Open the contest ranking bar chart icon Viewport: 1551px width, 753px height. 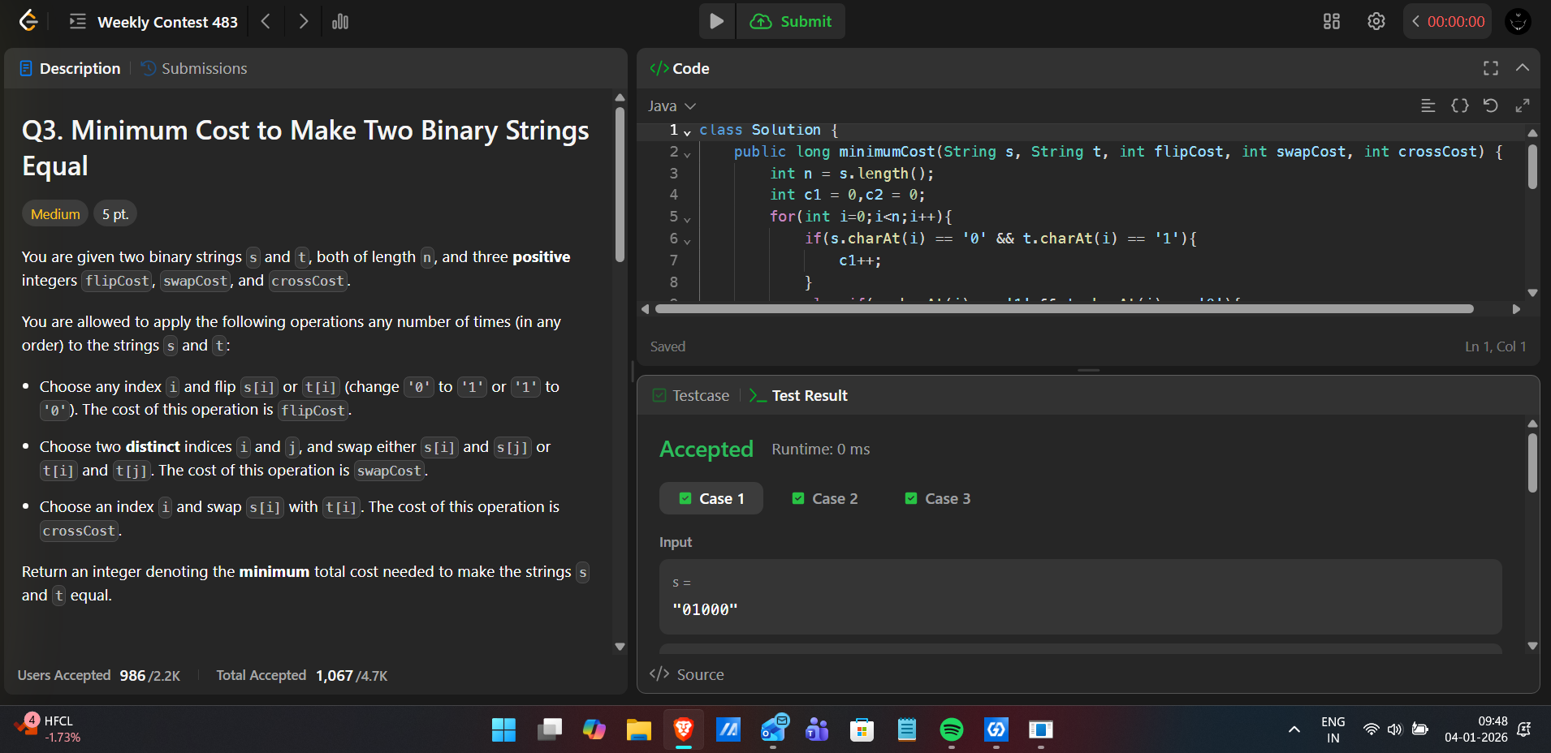340,21
